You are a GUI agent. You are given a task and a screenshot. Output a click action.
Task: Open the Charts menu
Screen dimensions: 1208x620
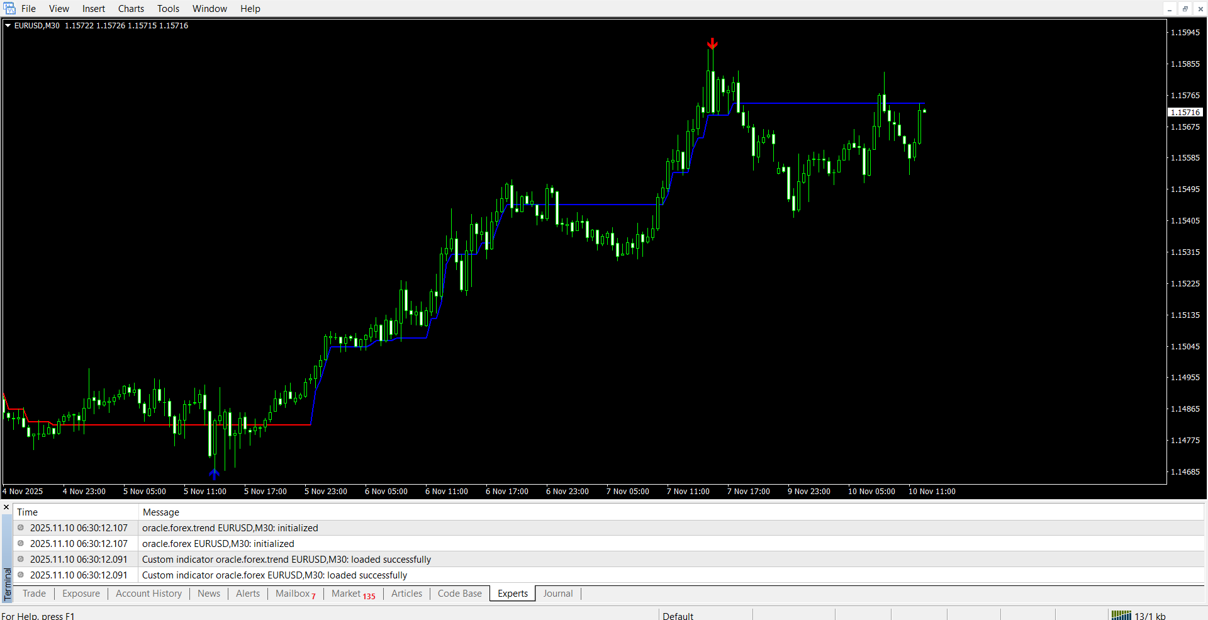pyautogui.click(x=131, y=9)
